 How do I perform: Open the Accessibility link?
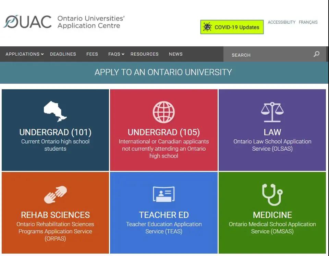[x=282, y=22]
